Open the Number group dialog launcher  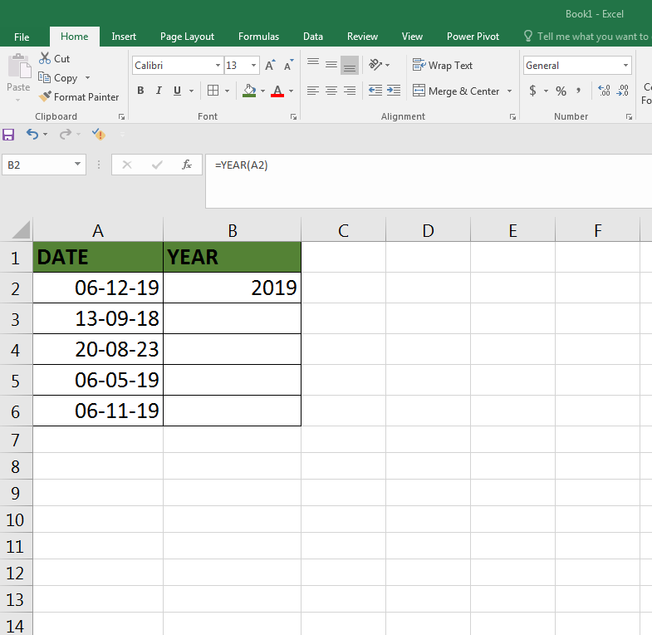click(x=629, y=117)
